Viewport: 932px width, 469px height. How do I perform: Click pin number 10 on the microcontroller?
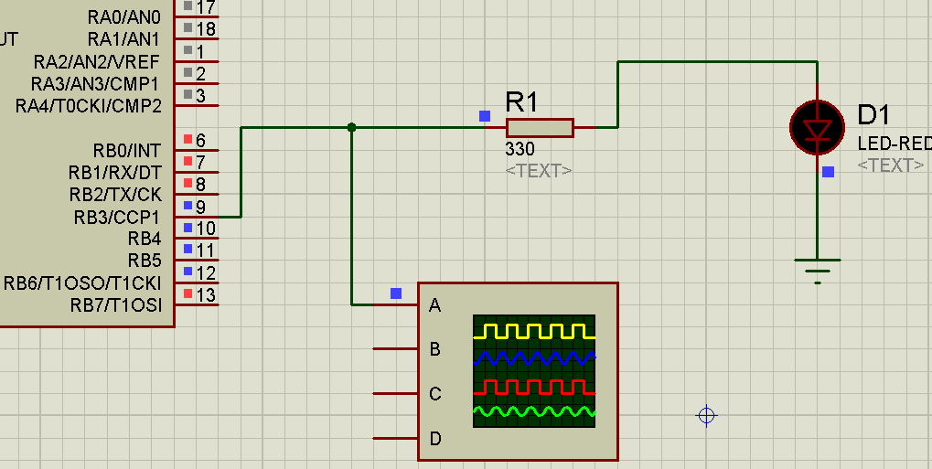(206, 229)
